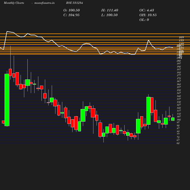
Task: Select the open value "O: 100.50"
Action: (71, 10)
